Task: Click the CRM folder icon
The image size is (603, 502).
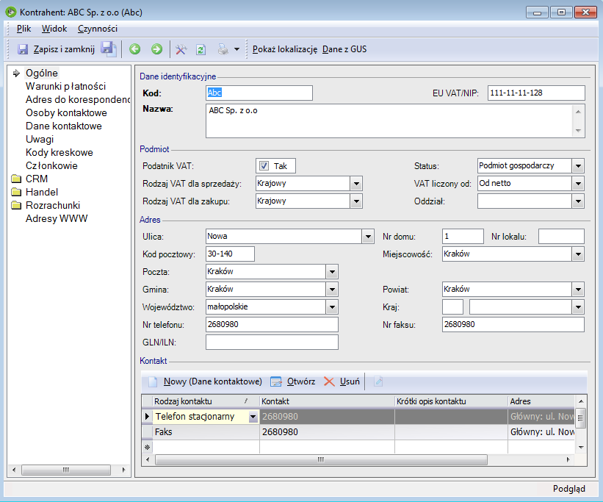Action: (x=16, y=179)
